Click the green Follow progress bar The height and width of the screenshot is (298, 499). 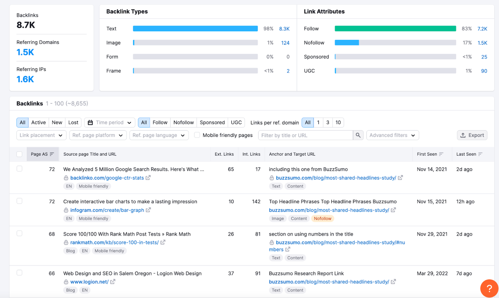[395, 29]
